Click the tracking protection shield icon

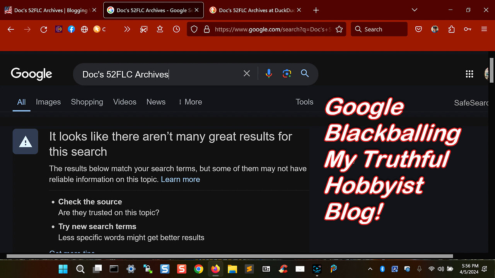pyautogui.click(x=195, y=29)
